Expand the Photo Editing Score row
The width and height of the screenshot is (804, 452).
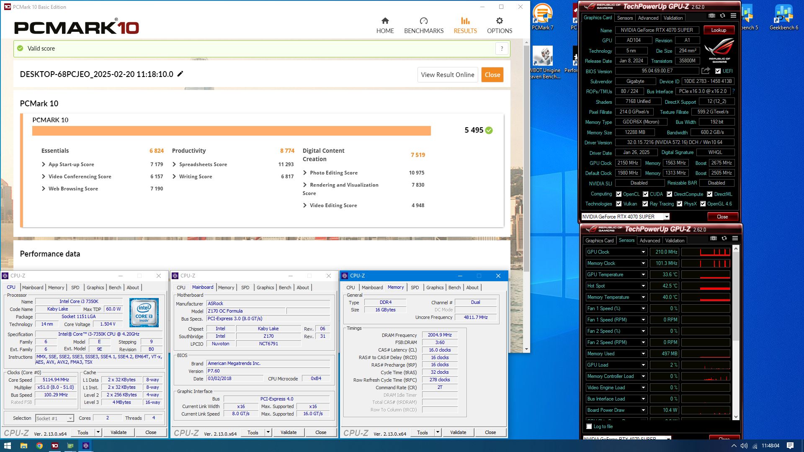pyautogui.click(x=305, y=173)
